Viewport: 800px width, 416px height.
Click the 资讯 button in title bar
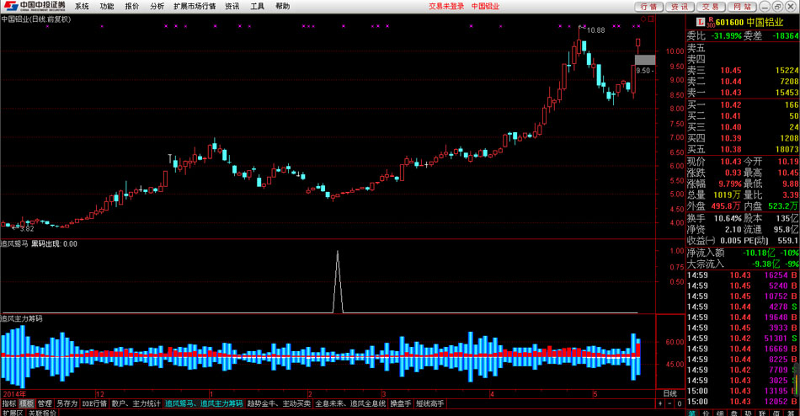(x=680, y=7)
